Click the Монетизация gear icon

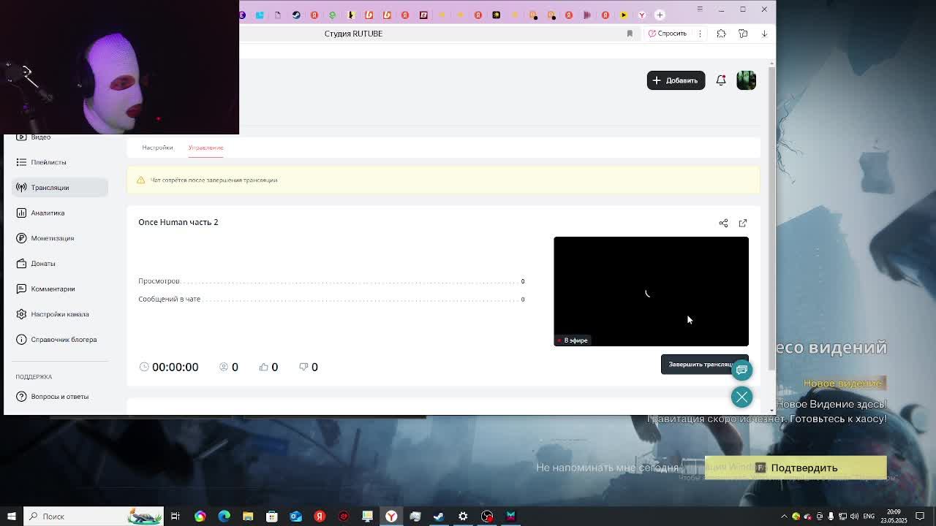point(21,238)
